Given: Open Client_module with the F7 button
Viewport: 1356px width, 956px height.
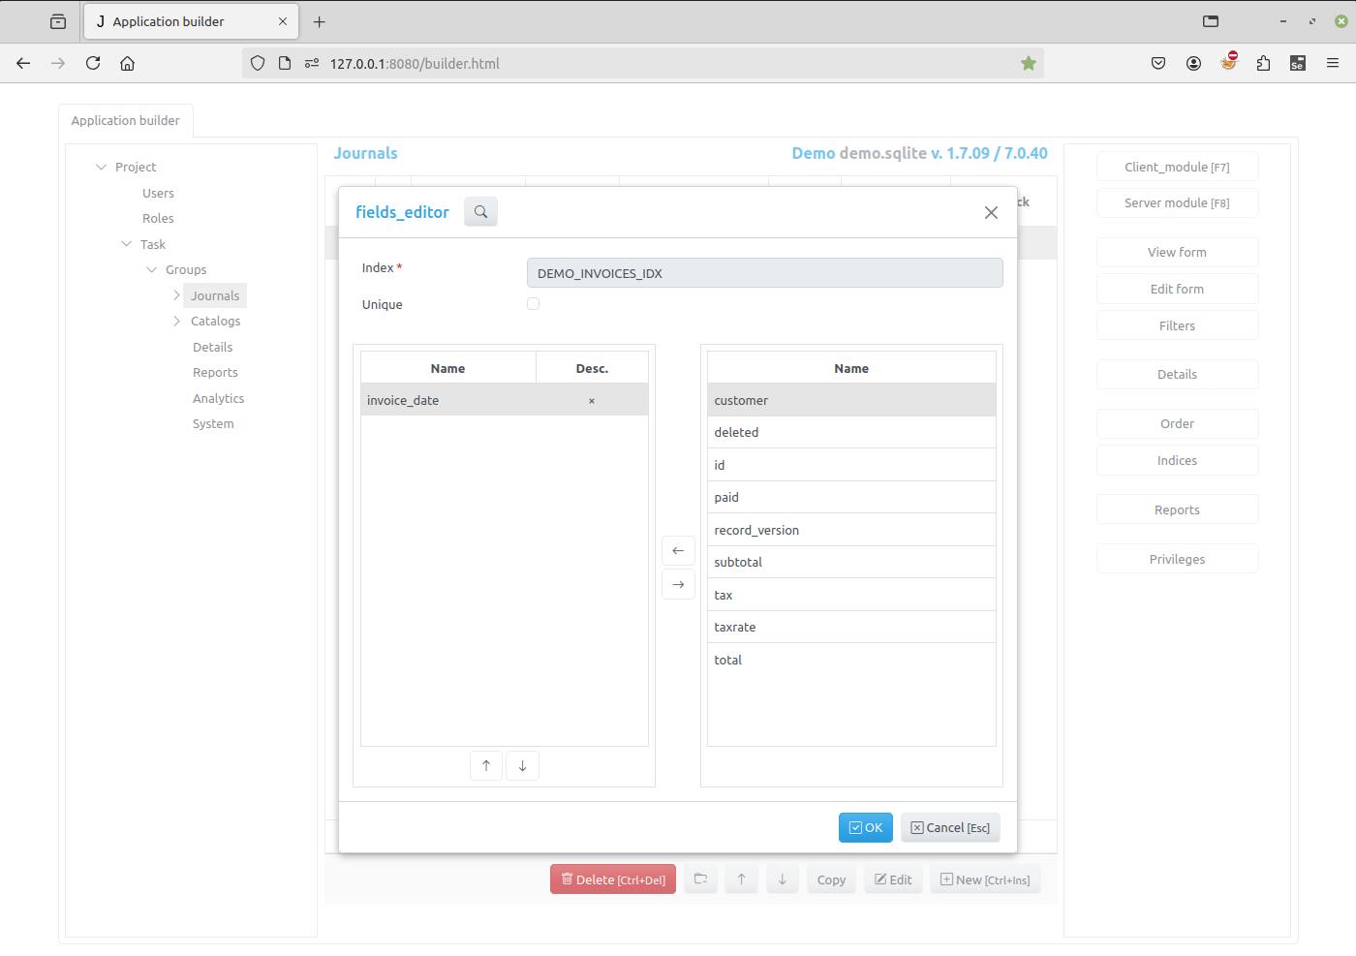Looking at the screenshot, I should pos(1177,166).
